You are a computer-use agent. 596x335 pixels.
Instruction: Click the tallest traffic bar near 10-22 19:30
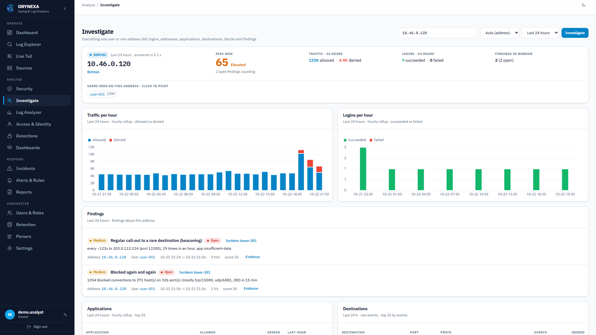click(x=301, y=170)
